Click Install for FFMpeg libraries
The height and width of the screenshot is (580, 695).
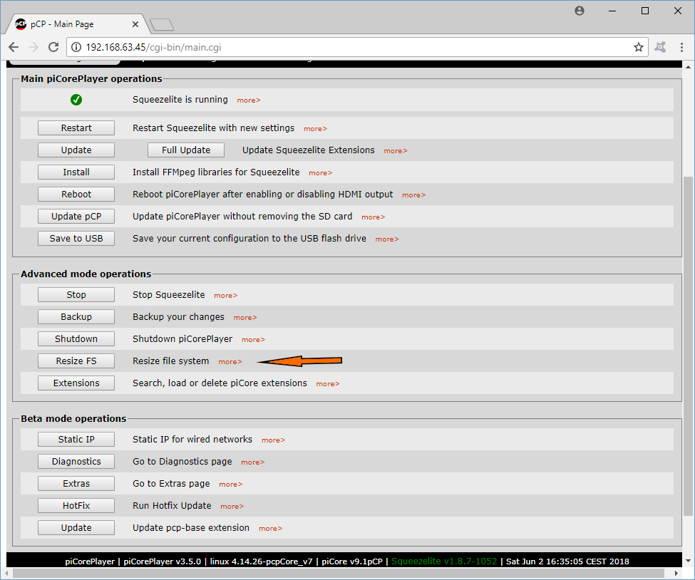76,172
